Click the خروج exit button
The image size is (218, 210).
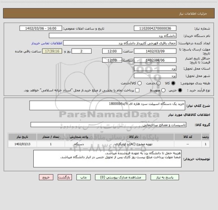pyautogui.click(x=46, y=177)
